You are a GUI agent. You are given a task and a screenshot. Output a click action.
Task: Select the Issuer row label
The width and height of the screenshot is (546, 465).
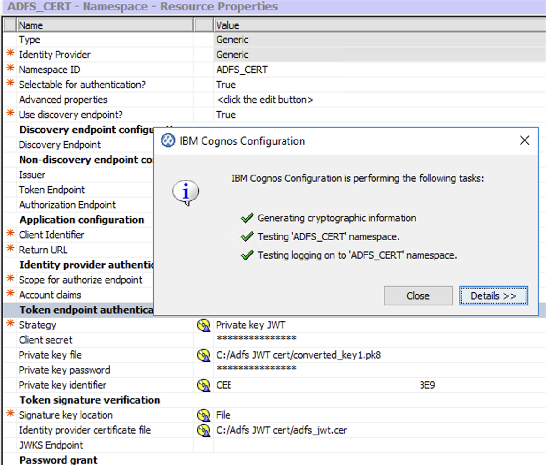click(32, 175)
